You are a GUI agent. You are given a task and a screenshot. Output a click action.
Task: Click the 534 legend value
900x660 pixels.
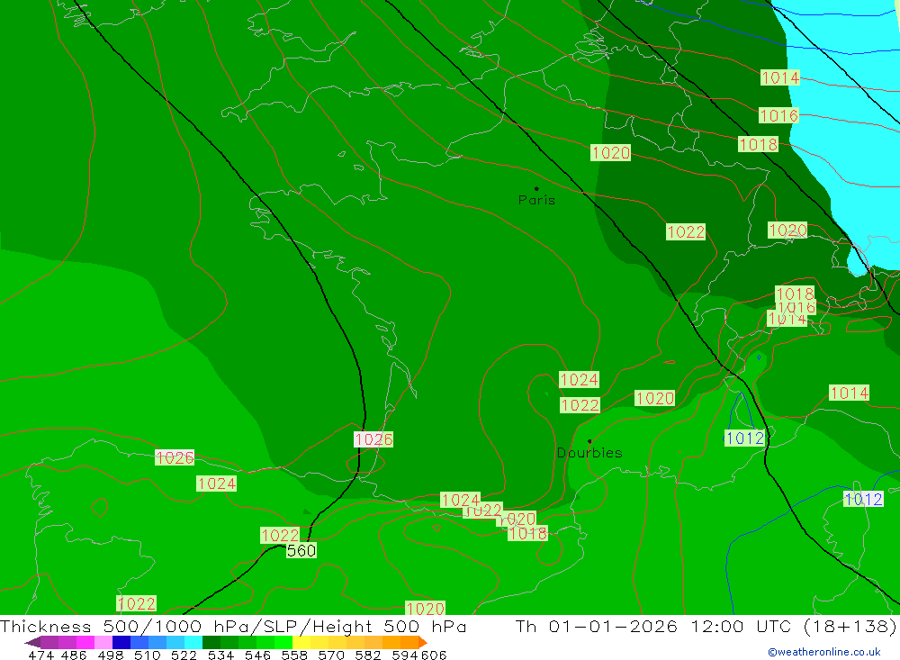[x=221, y=655]
